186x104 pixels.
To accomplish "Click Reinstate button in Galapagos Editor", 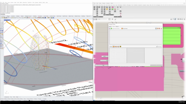I will point(159,47).
